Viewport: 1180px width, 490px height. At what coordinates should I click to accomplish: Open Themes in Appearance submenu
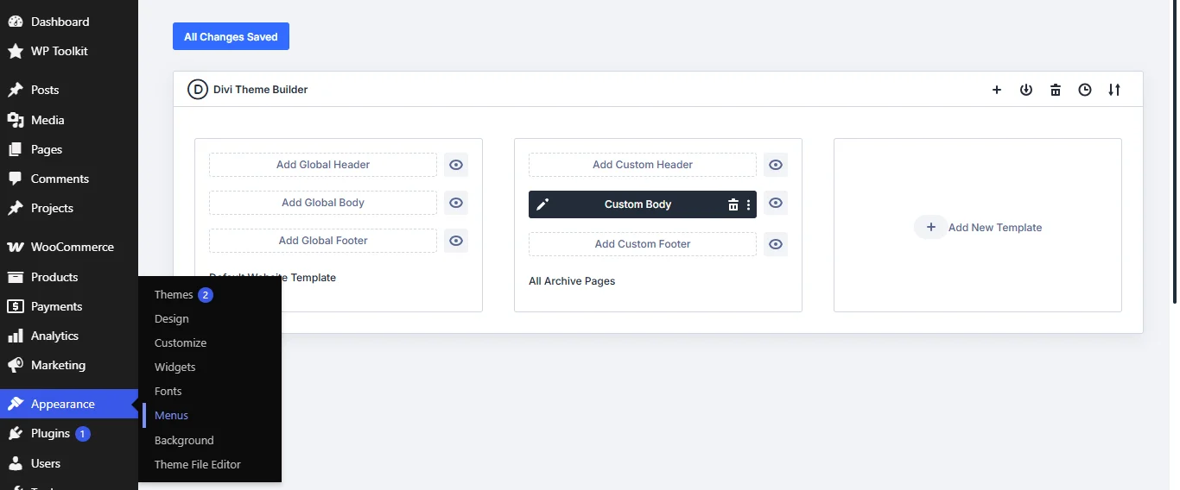(174, 294)
